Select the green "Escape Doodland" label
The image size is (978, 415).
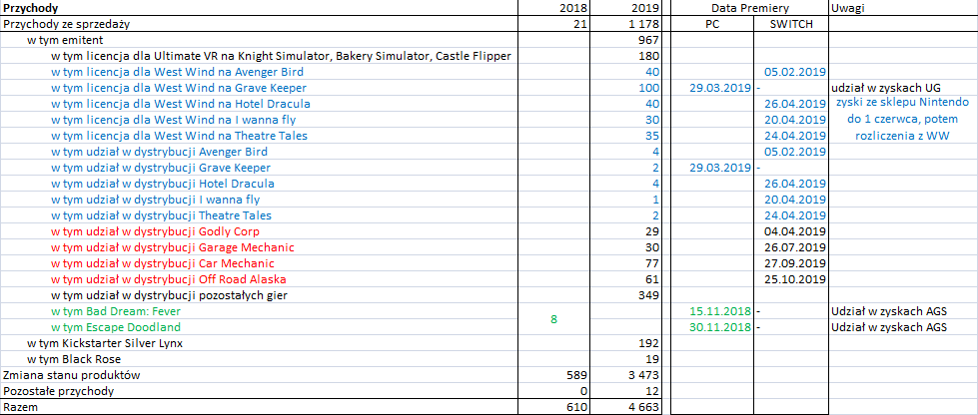point(116,327)
